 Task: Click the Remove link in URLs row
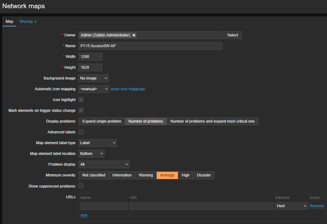(x=317, y=206)
